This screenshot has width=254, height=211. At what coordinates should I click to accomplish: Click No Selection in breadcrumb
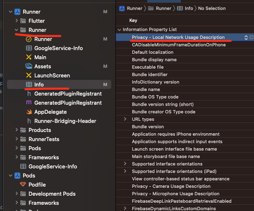[x=212, y=8]
